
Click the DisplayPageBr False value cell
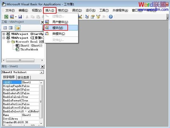(x=30, y=86)
